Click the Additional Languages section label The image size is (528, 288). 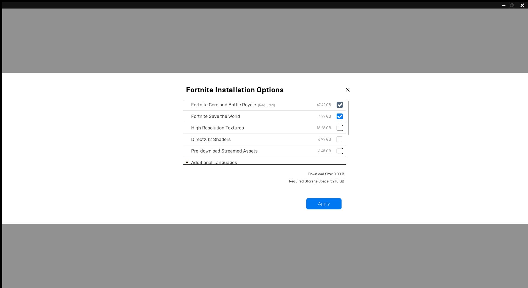coord(214,162)
